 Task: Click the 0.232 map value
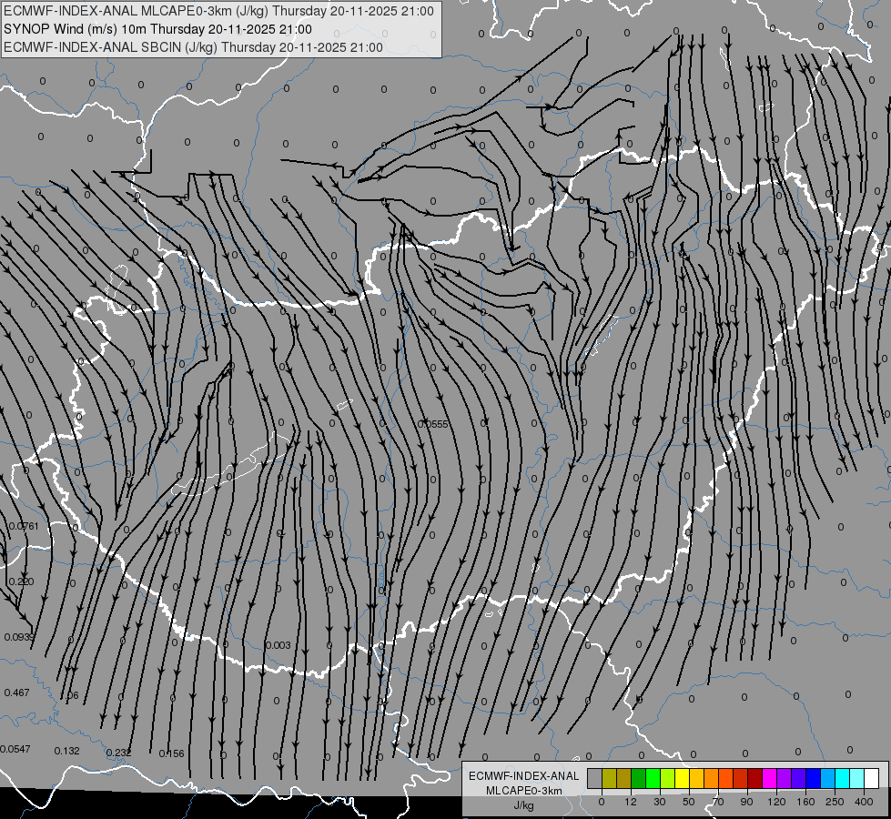pos(118,753)
